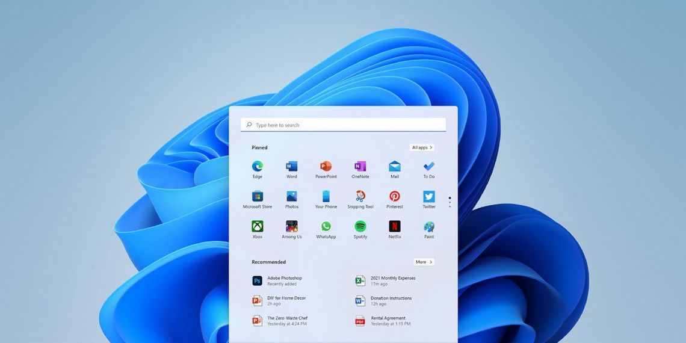686x343 pixels.
Task: Open recommended Adobe Photoshop item
Action: 277,281
